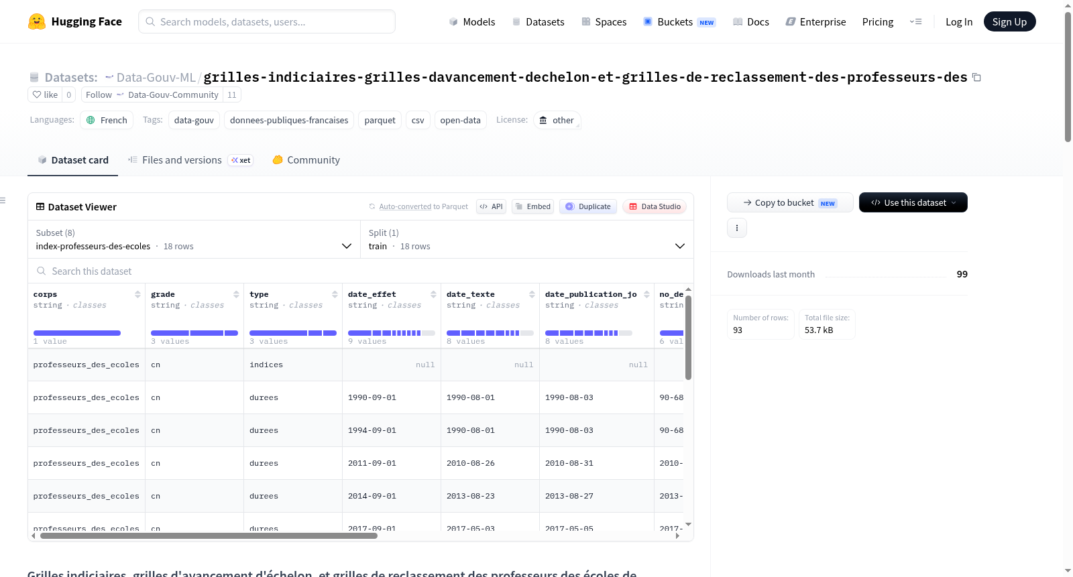
Task: Open the Use this dataset dropdown
Action: (913, 202)
